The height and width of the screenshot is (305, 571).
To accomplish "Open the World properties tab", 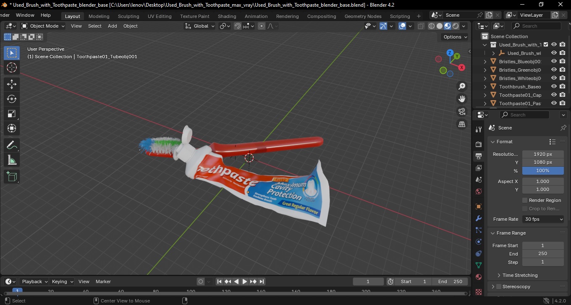I will [478, 191].
